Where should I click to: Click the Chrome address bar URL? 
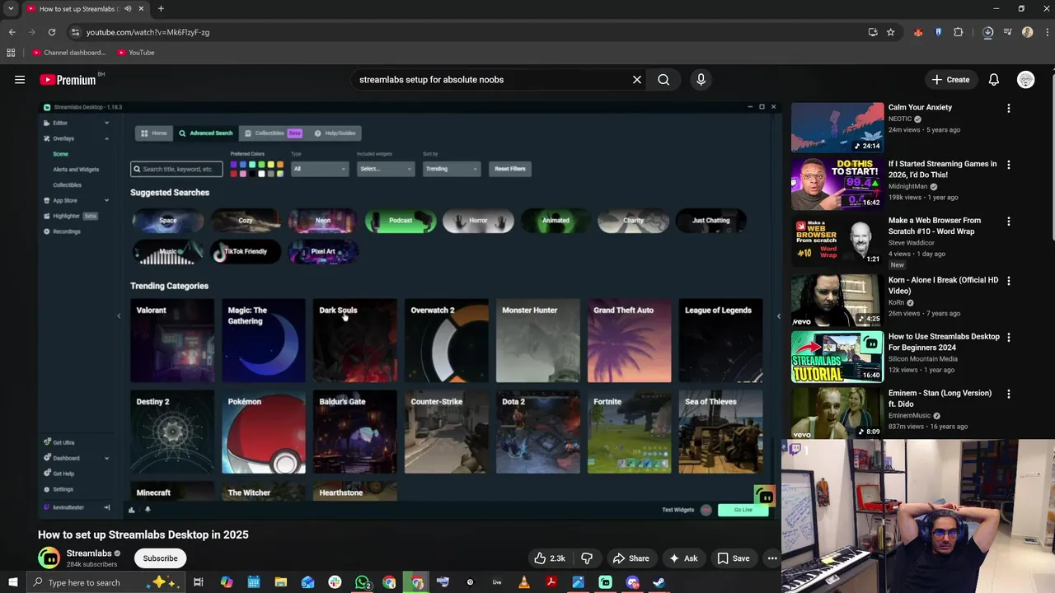[148, 32]
